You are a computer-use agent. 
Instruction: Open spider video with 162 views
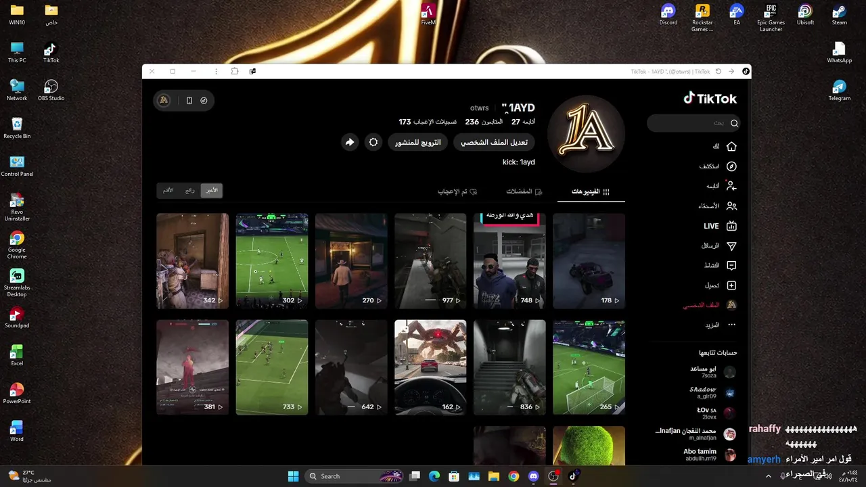click(x=430, y=367)
